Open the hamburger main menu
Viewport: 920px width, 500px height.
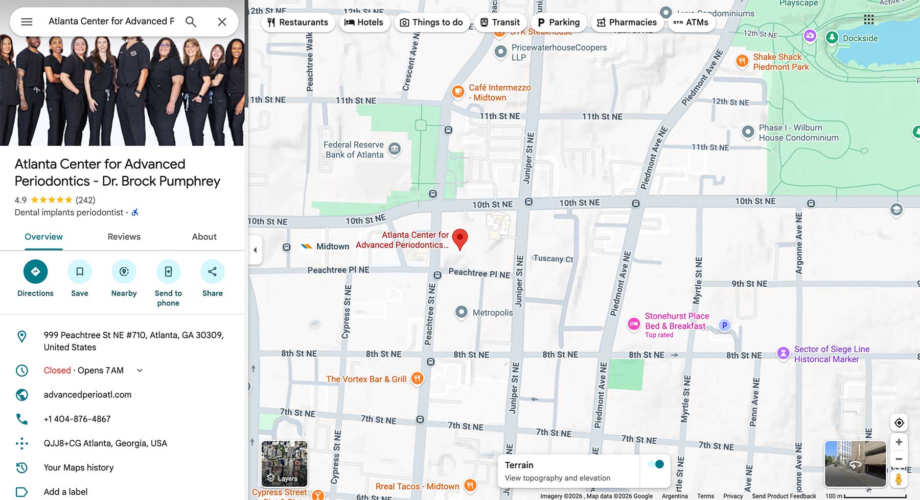coord(27,21)
